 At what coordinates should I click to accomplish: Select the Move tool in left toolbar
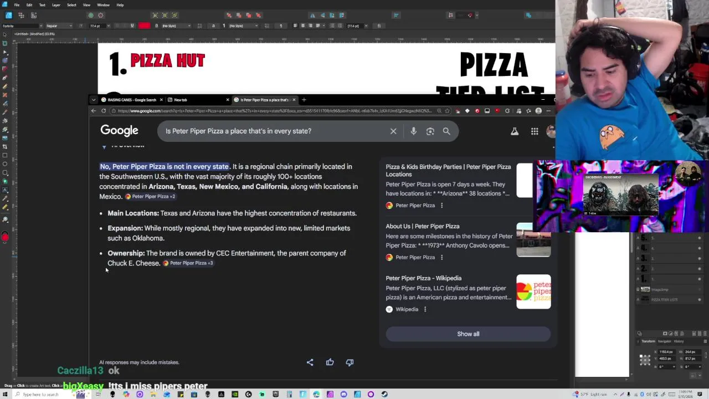(5, 35)
